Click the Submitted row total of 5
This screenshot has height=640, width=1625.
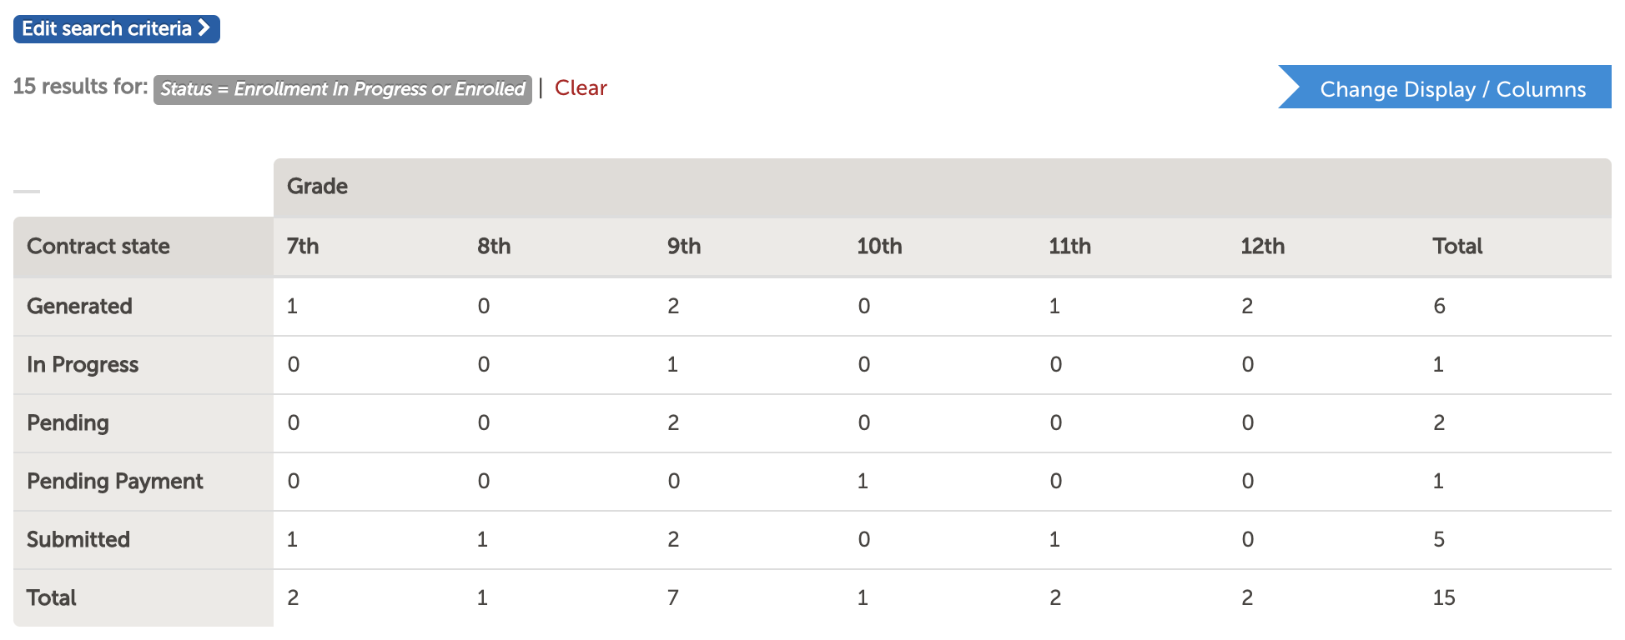pyautogui.click(x=1439, y=540)
